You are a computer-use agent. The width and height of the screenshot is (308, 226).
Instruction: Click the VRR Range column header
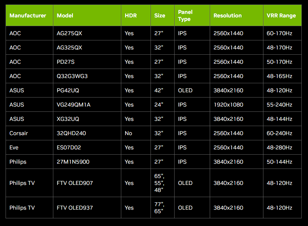point(282,16)
